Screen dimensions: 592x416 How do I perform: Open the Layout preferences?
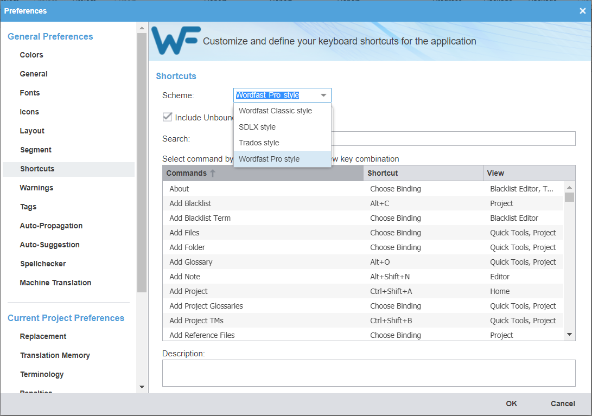click(32, 131)
